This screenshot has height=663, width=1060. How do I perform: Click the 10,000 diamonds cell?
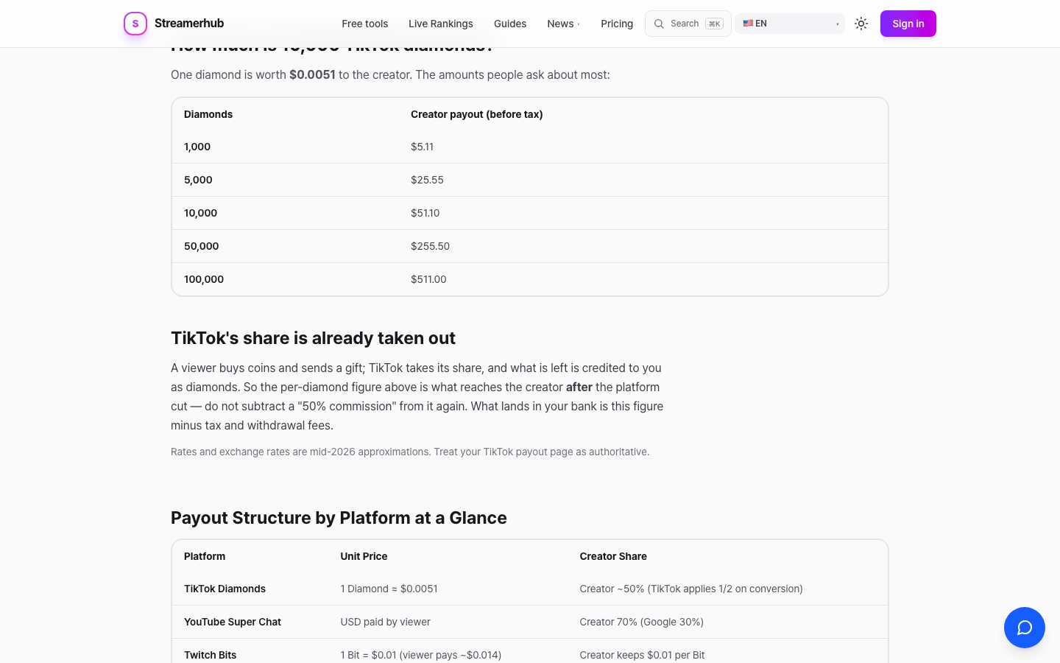[200, 213]
